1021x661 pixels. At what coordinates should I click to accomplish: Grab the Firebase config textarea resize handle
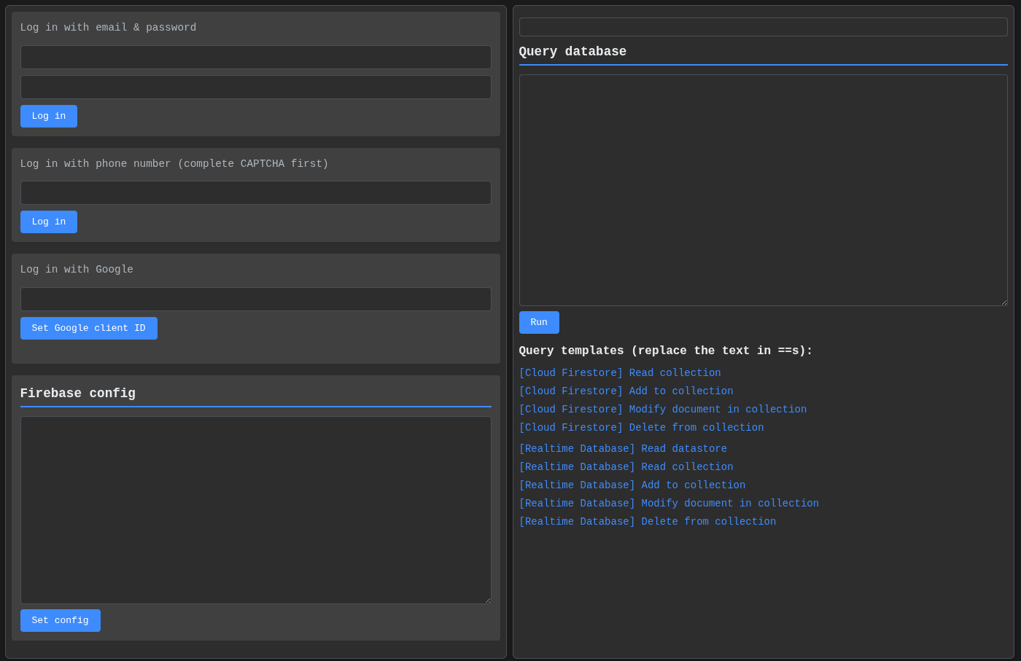click(x=487, y=600)
